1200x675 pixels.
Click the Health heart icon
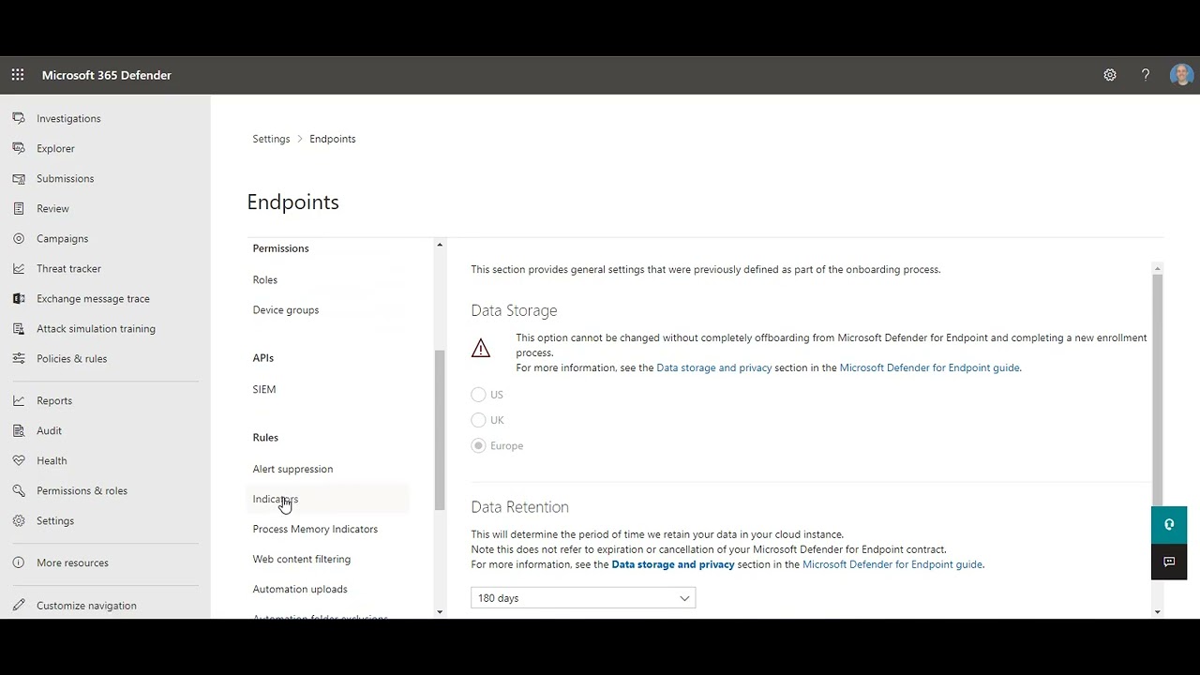point(19,460)
